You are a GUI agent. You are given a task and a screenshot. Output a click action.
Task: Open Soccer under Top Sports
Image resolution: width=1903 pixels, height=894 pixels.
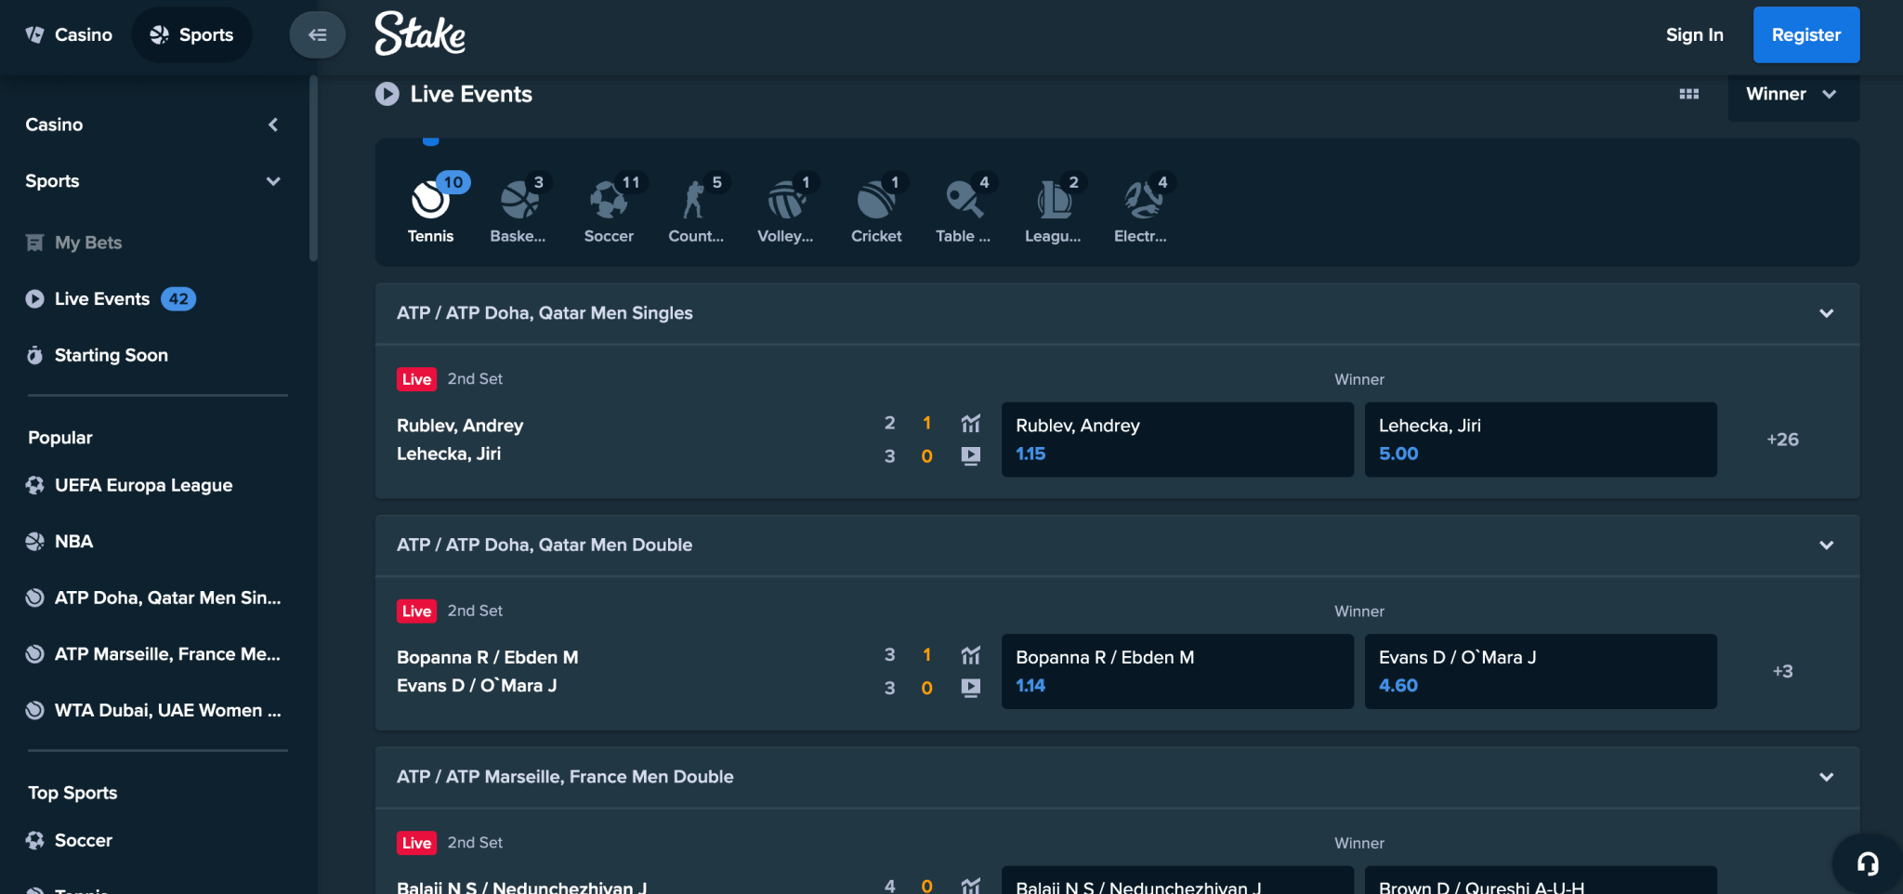click(x=69, y=840)
